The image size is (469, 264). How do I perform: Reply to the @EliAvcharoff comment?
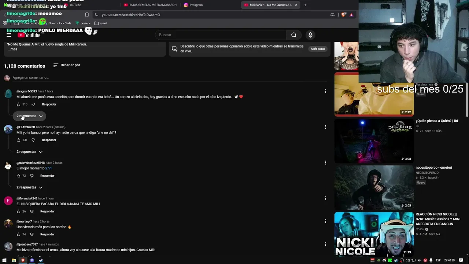49,140
